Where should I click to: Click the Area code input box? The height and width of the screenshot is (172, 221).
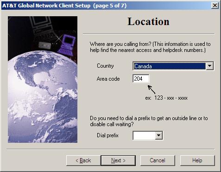[141, 79]
